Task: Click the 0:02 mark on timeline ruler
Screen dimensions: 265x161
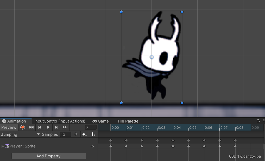Action: pyautogui.click(x=146, y=128)
